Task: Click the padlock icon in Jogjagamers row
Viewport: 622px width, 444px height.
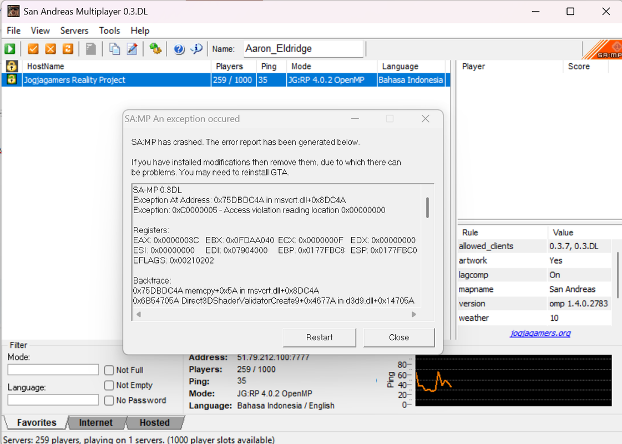Action: coord(12,79)
